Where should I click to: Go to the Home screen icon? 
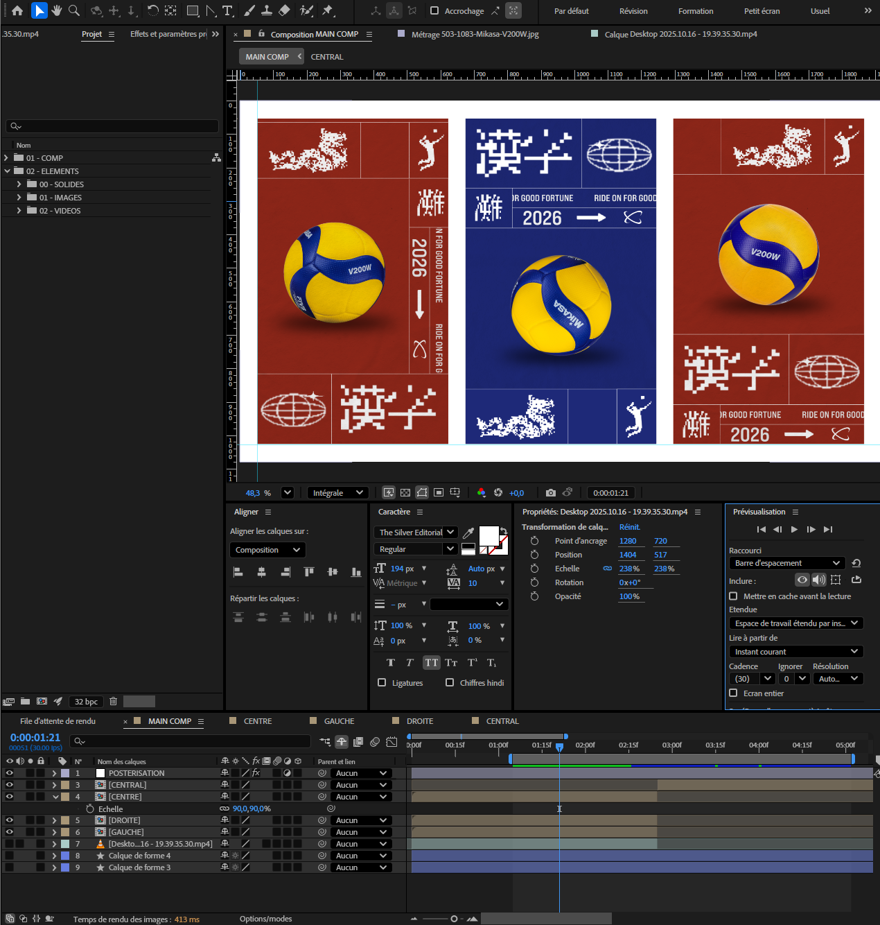click(x=17, y=10)
